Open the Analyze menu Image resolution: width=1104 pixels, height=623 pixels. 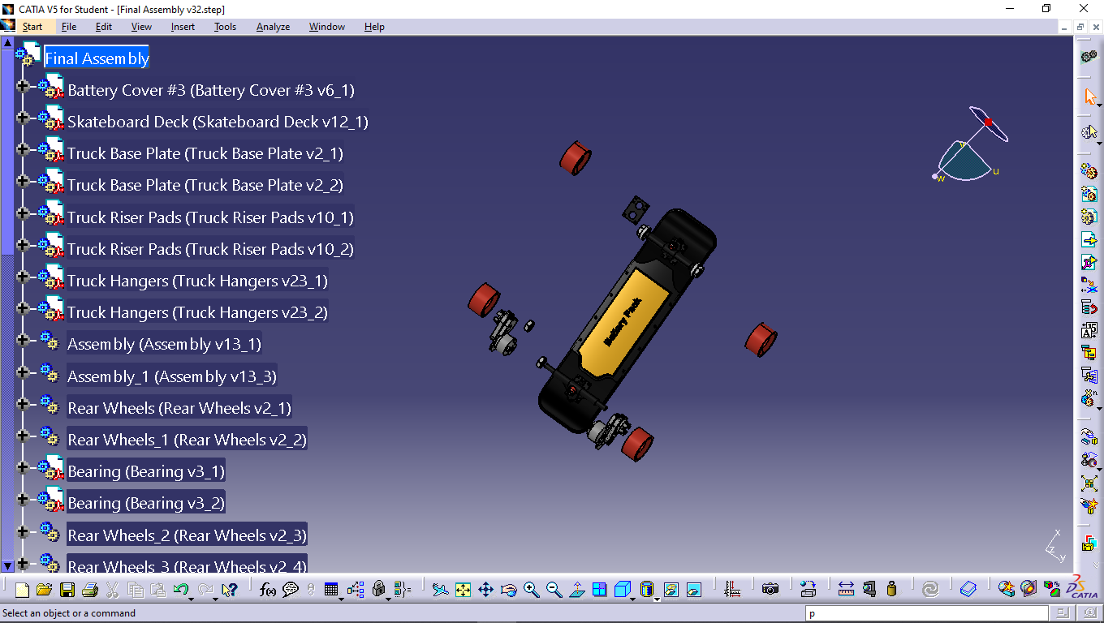tap(273, 27)
